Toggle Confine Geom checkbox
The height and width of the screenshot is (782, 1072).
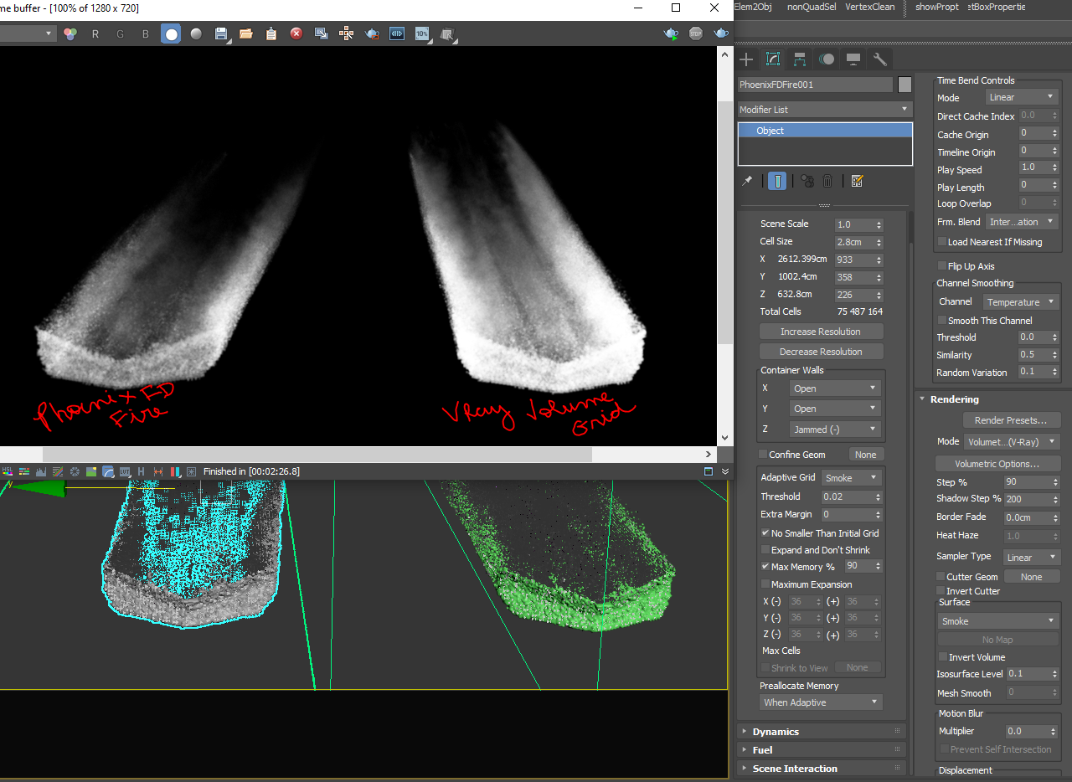pos(763,455)
